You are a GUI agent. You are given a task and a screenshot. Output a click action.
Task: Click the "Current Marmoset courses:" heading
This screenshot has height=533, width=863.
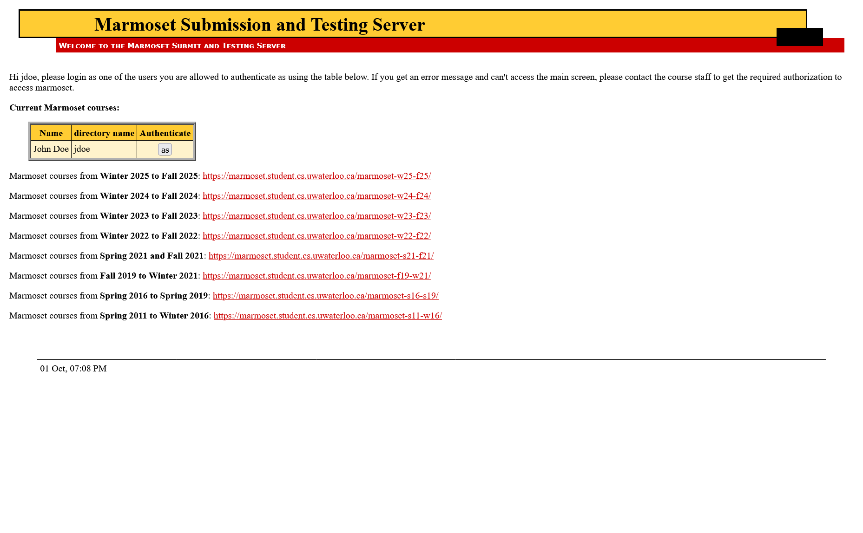[64, 108]
